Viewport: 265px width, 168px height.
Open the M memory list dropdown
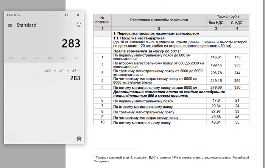tap(76, 58)
